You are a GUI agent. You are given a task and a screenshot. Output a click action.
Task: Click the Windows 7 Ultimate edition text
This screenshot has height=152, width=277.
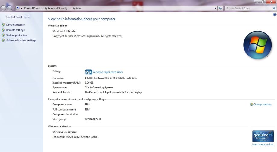[64, 31]
